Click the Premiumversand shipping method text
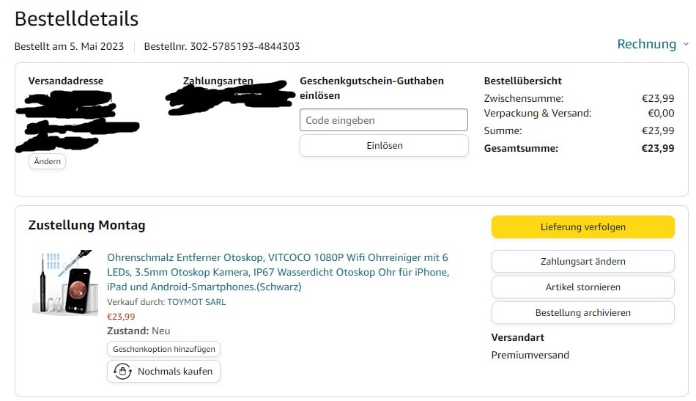The width and height of the screenshot is (696, 401). pos(530,356)
